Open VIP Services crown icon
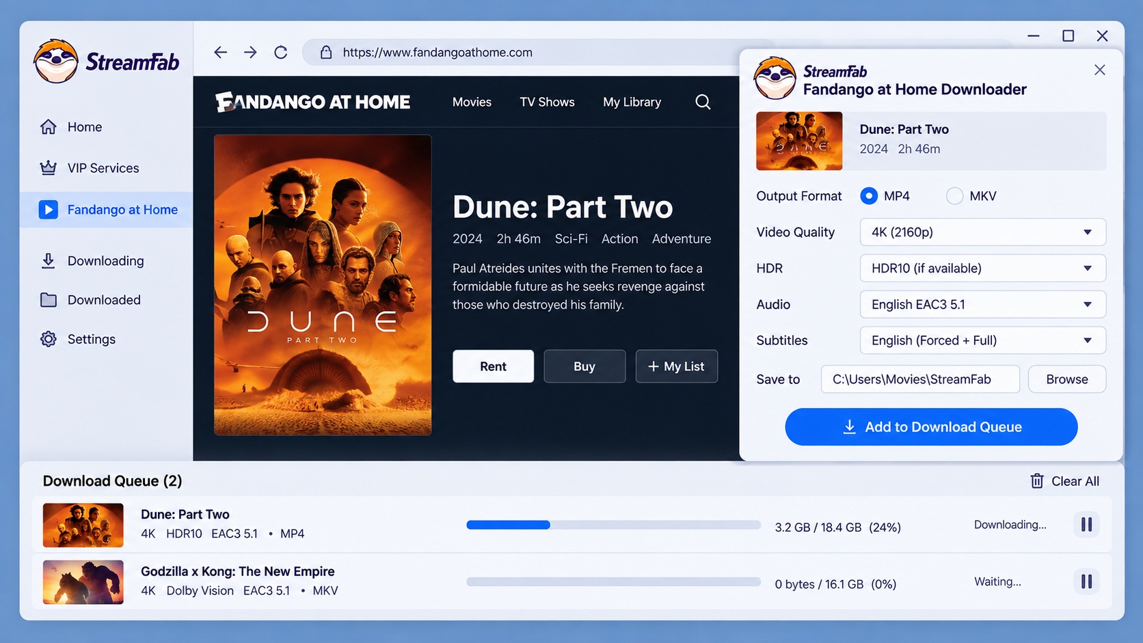This screenshot has width=1143, height=643. (x=48, y=168)
